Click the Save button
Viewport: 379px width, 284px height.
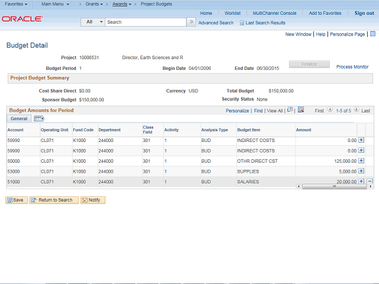pyautogui.click(x=15, y=200)
